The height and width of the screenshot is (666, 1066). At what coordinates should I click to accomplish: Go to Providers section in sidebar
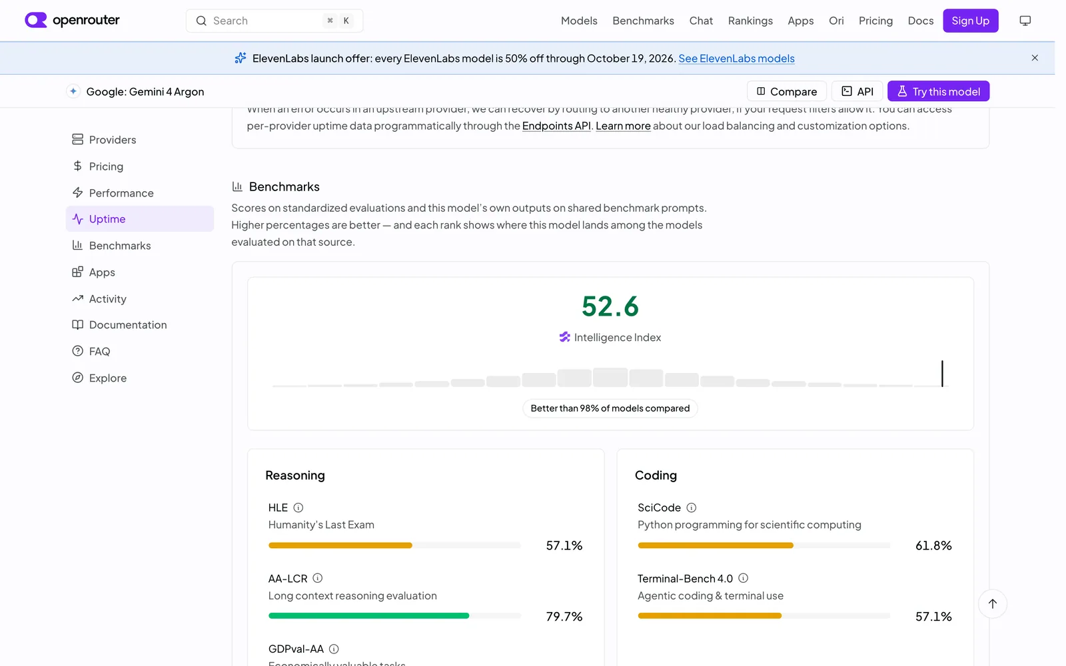click(x=140, y=140)
